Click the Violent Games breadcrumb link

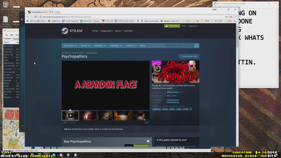coord(78,53)
